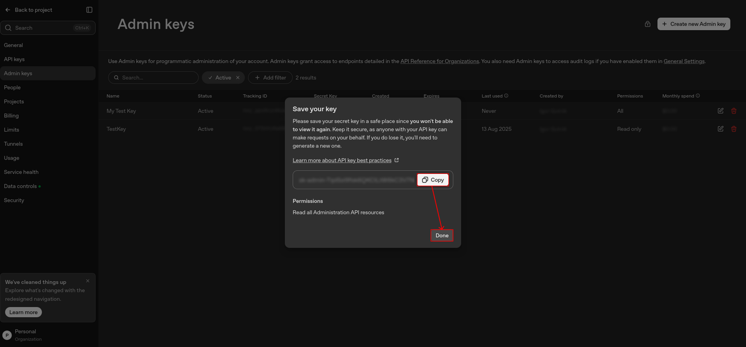Click the Permissions column header
746x347 pixels.
pos(630,96)
